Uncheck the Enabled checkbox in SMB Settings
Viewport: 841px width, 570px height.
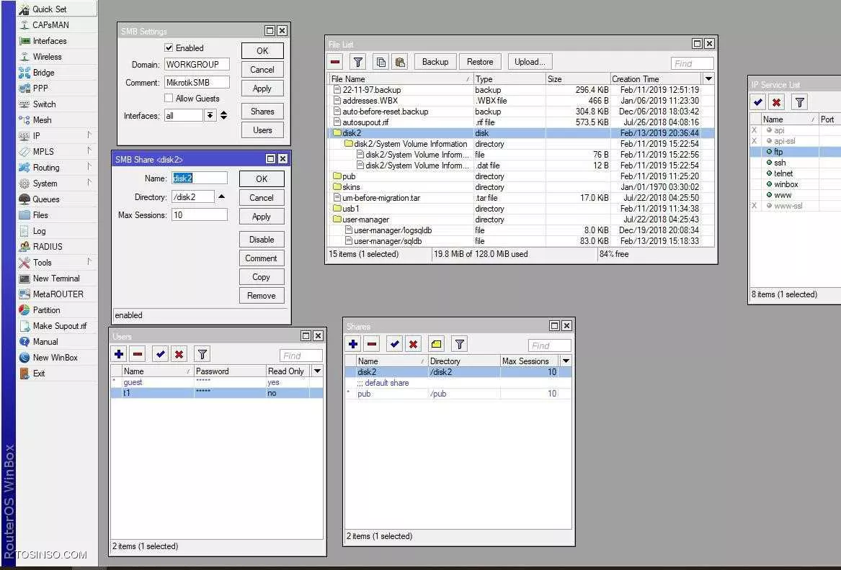point(169,47)
